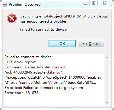Click the exceptionsToCatch parameters line
The width and height of the screenshot is (114, 110).
click(54, 77)
